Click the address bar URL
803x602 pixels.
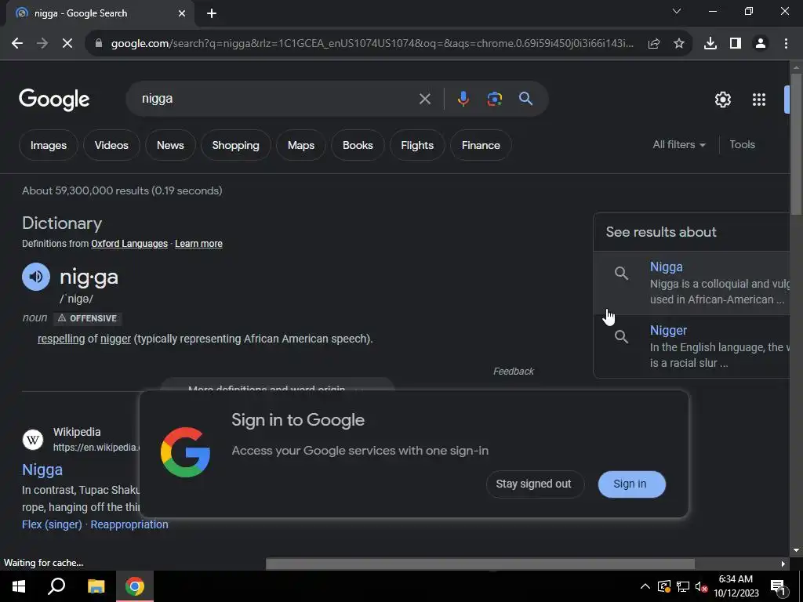(x=372, y=44)
